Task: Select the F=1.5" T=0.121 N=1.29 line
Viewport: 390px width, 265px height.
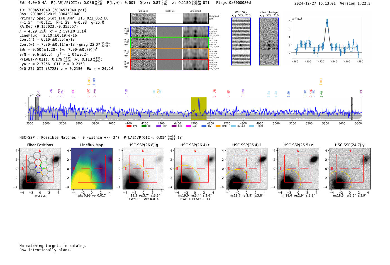Action: (62, 23)
